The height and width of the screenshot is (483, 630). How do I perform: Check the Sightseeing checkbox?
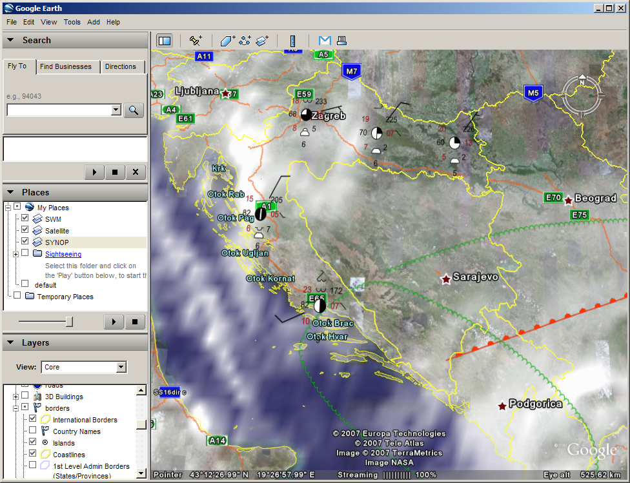(25, 253)
